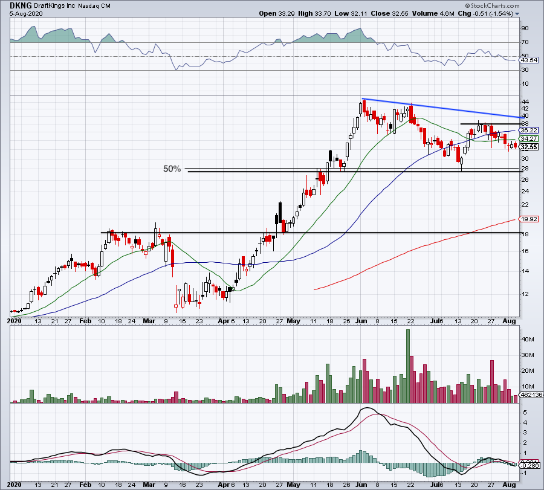Click 2020 on the bottom MACD date axis

[15, 485]
